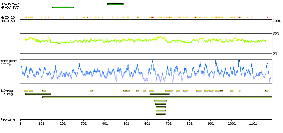Select position 301 on protein axis
This screenshot has width=283, height=133.
[84, 123]
